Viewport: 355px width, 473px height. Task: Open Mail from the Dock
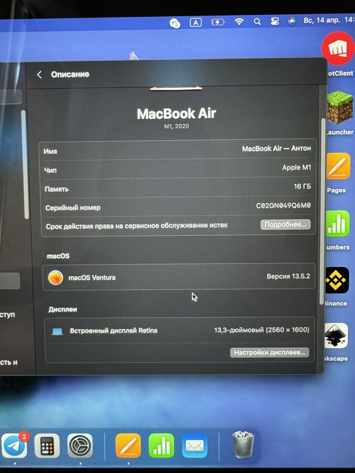coord(195,446)
